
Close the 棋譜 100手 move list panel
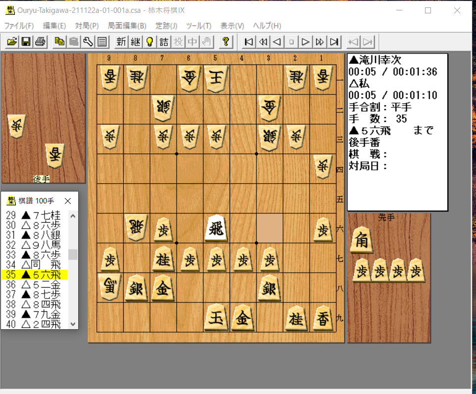point(68,201)
